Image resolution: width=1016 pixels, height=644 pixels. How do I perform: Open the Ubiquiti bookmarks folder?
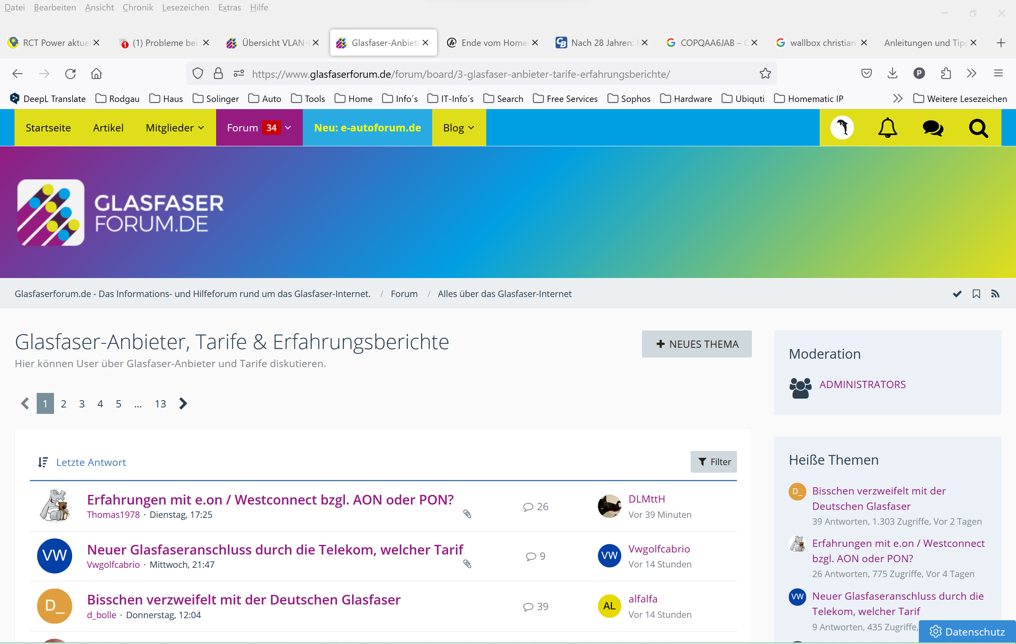(x=743, y=99)
